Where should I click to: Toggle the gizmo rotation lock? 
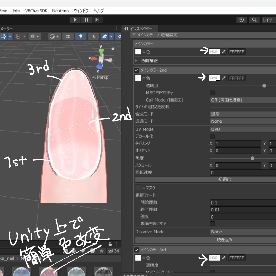[x=113, y=48]
